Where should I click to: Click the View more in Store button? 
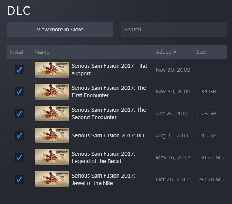point(60,30)
